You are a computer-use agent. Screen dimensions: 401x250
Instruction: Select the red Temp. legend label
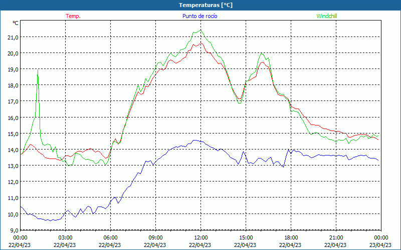[73, 16]
